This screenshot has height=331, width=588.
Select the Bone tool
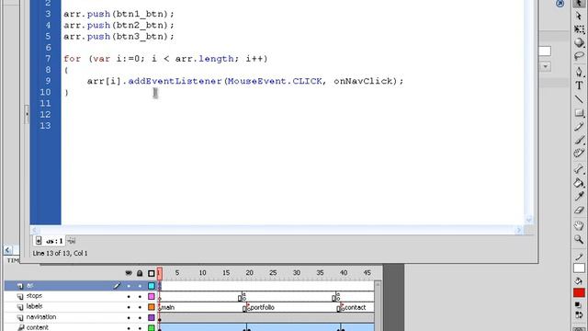point(579,169)
